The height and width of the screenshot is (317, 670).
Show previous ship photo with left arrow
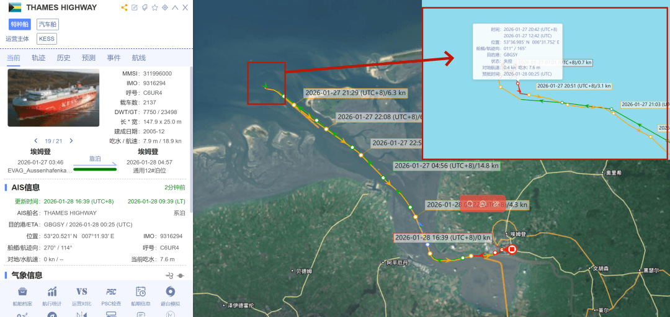(x=36, y=141)
